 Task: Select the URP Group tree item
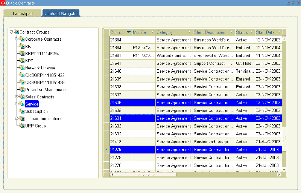pyautogui.click(x=35, y=126)
